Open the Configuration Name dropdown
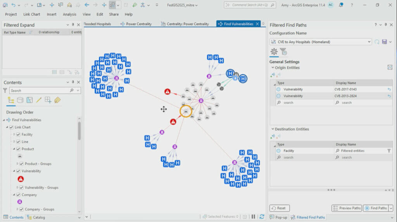The image size is (397, 222). [368, 42]
